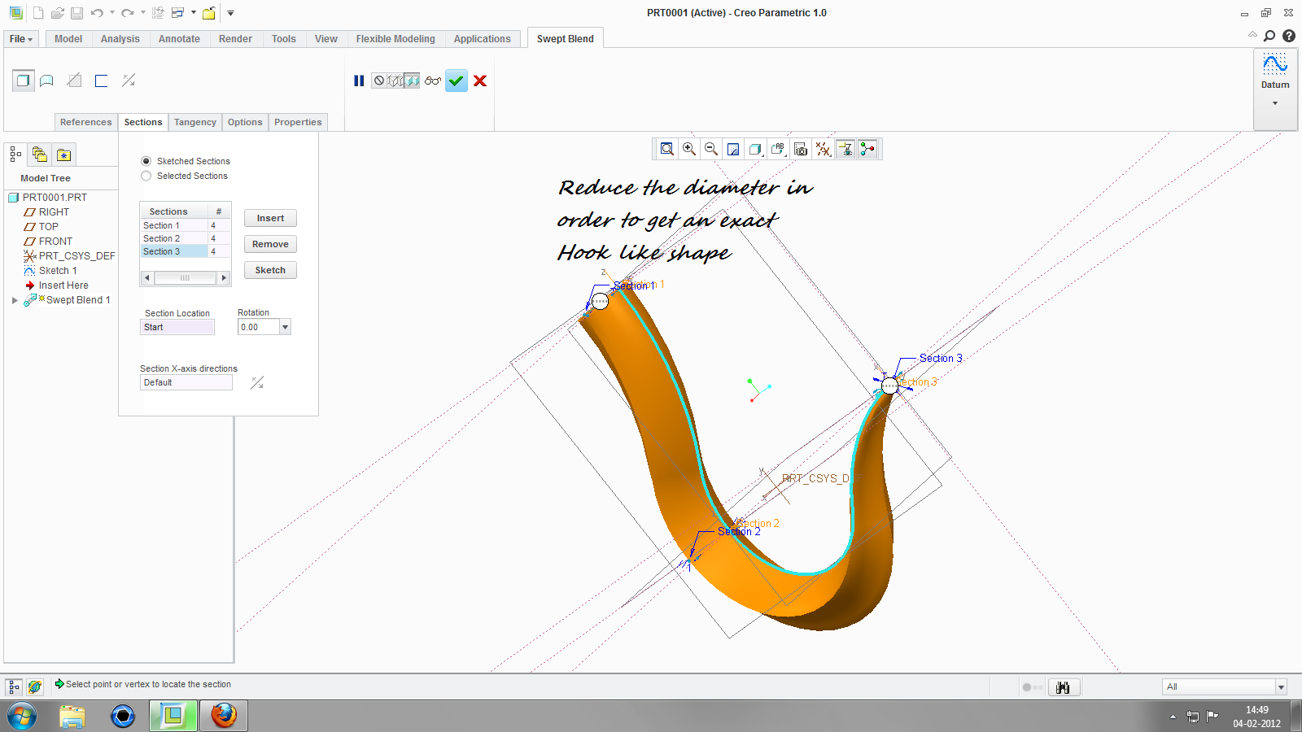The width and height of the screenshot is (1302, 732).
Task: Open the Undo history dropdown arrow
Action: pyautogui.click(x=111, y=13)
